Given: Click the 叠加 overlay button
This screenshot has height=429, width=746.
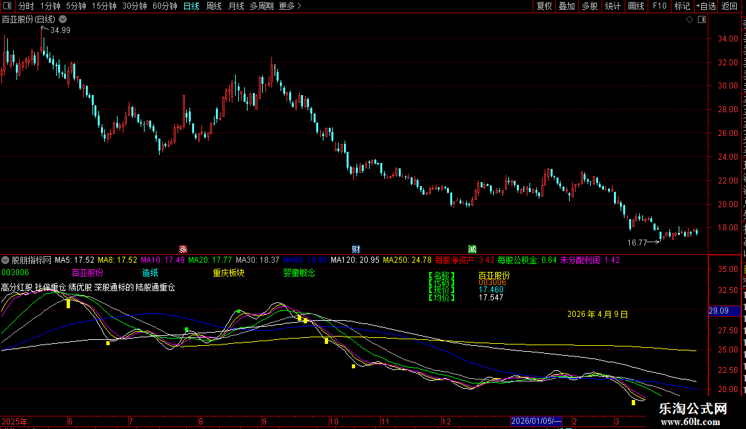Looking at the screenshot, I should click(x=567, y=6).
